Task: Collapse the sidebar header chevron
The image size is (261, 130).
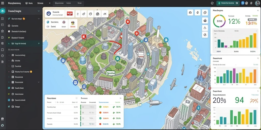Action: [39, 11]
